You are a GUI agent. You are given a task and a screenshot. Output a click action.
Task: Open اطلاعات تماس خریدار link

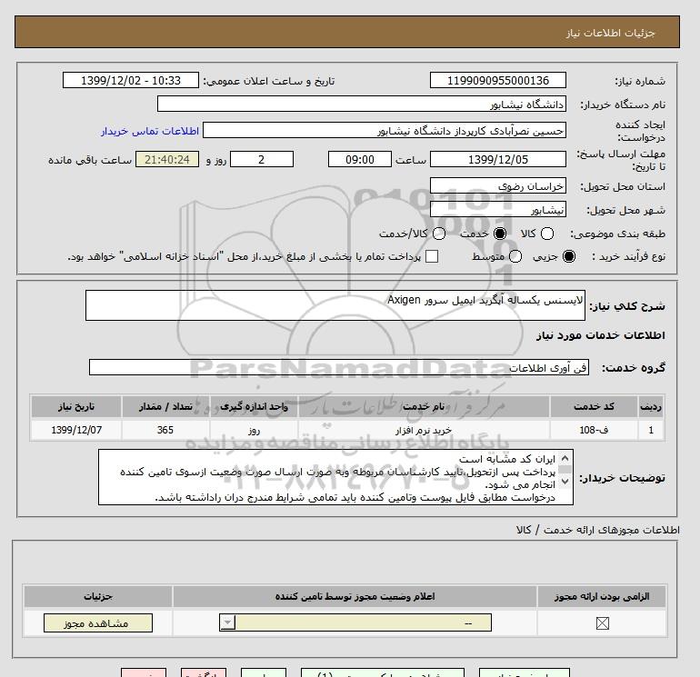click(x=150, y=131)
